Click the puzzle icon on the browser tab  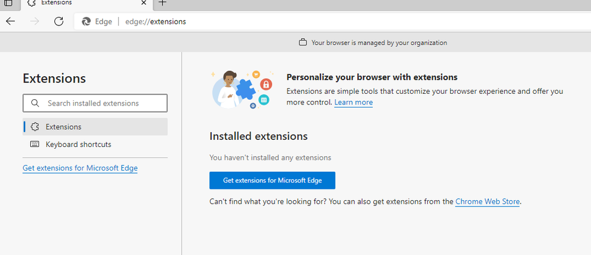coord(31,2)
